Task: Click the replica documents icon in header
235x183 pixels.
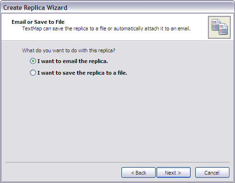Action: [219, 27]
